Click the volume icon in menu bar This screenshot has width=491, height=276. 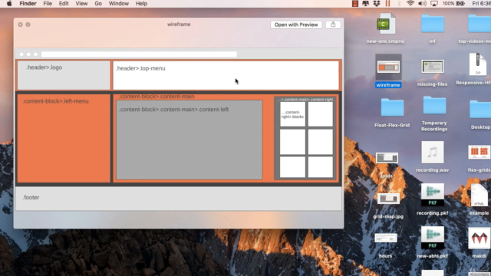coord(422,3)
